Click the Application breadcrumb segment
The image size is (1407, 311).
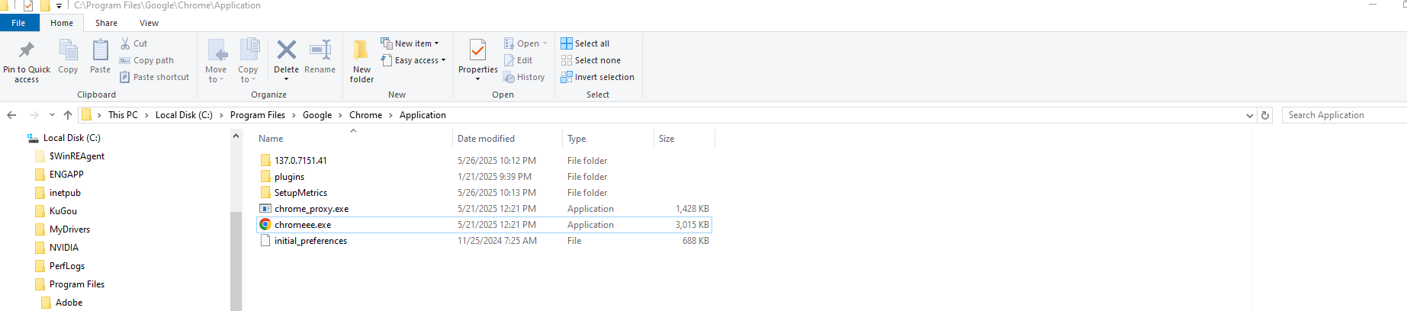click(x=422, y=115)
